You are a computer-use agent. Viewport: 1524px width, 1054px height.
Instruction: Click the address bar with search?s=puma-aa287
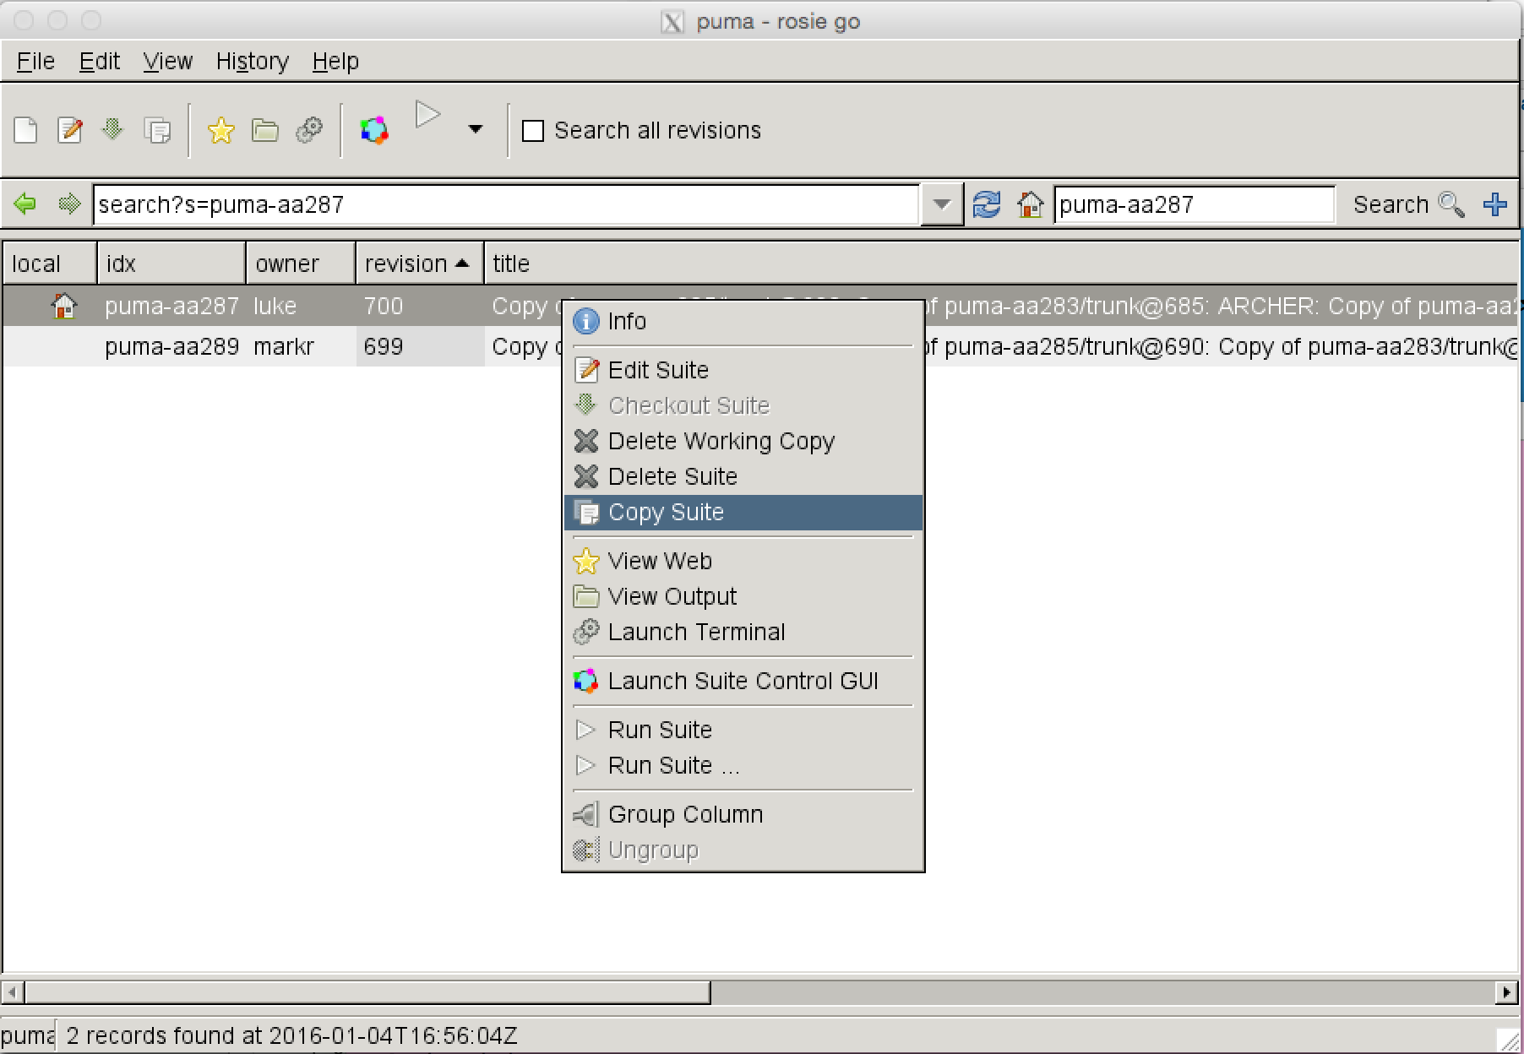point(505,204)
